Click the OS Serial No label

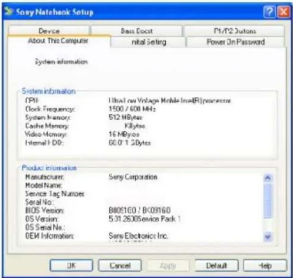coord(45,227)
